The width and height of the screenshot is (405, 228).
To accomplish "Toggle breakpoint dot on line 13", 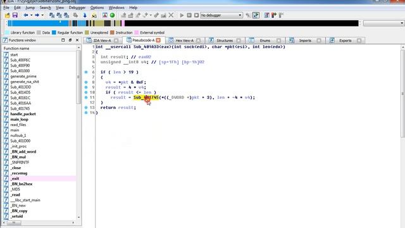I will pos(86,107).
